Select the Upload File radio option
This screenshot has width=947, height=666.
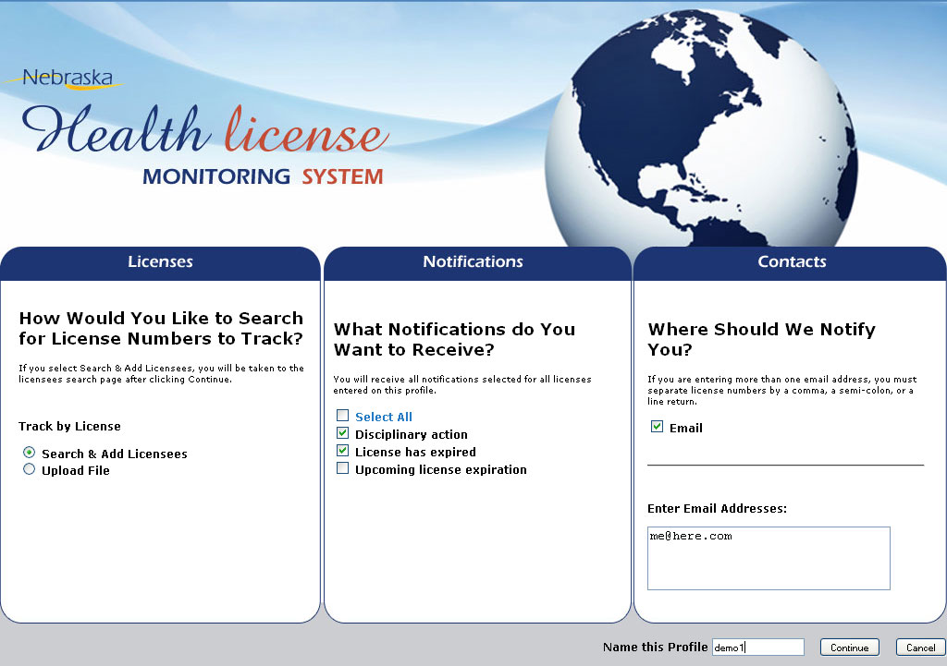30,469
